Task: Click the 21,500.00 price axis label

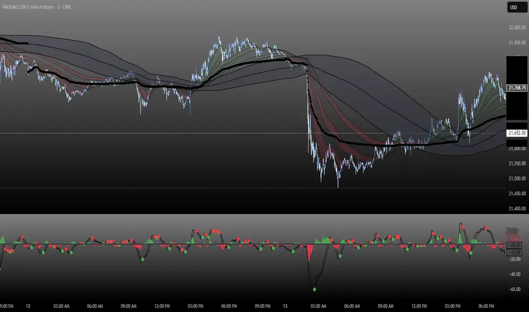Action: (x=517, y=179)
